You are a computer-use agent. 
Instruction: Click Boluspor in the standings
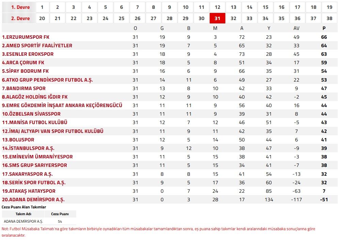click(18, 140)
